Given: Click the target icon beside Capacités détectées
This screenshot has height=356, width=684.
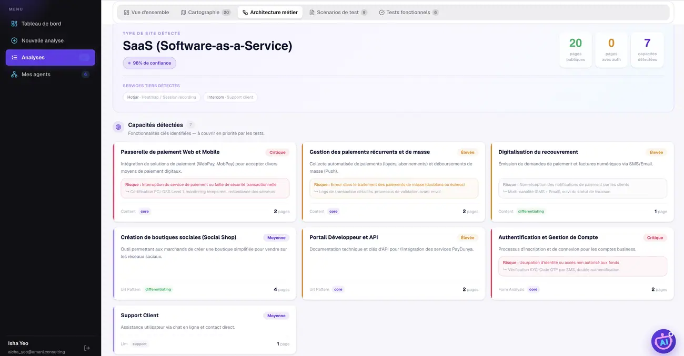Looking at the screenshot, I should click(x=118, y=127).
